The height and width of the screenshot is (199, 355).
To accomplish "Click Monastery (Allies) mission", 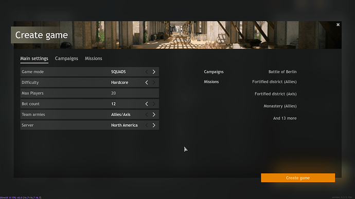I will (280, 106).
